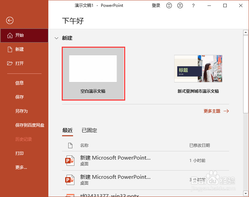Open the 更多主题 link
This screenshot has height=197, width=249.
(x=216, y=111)
